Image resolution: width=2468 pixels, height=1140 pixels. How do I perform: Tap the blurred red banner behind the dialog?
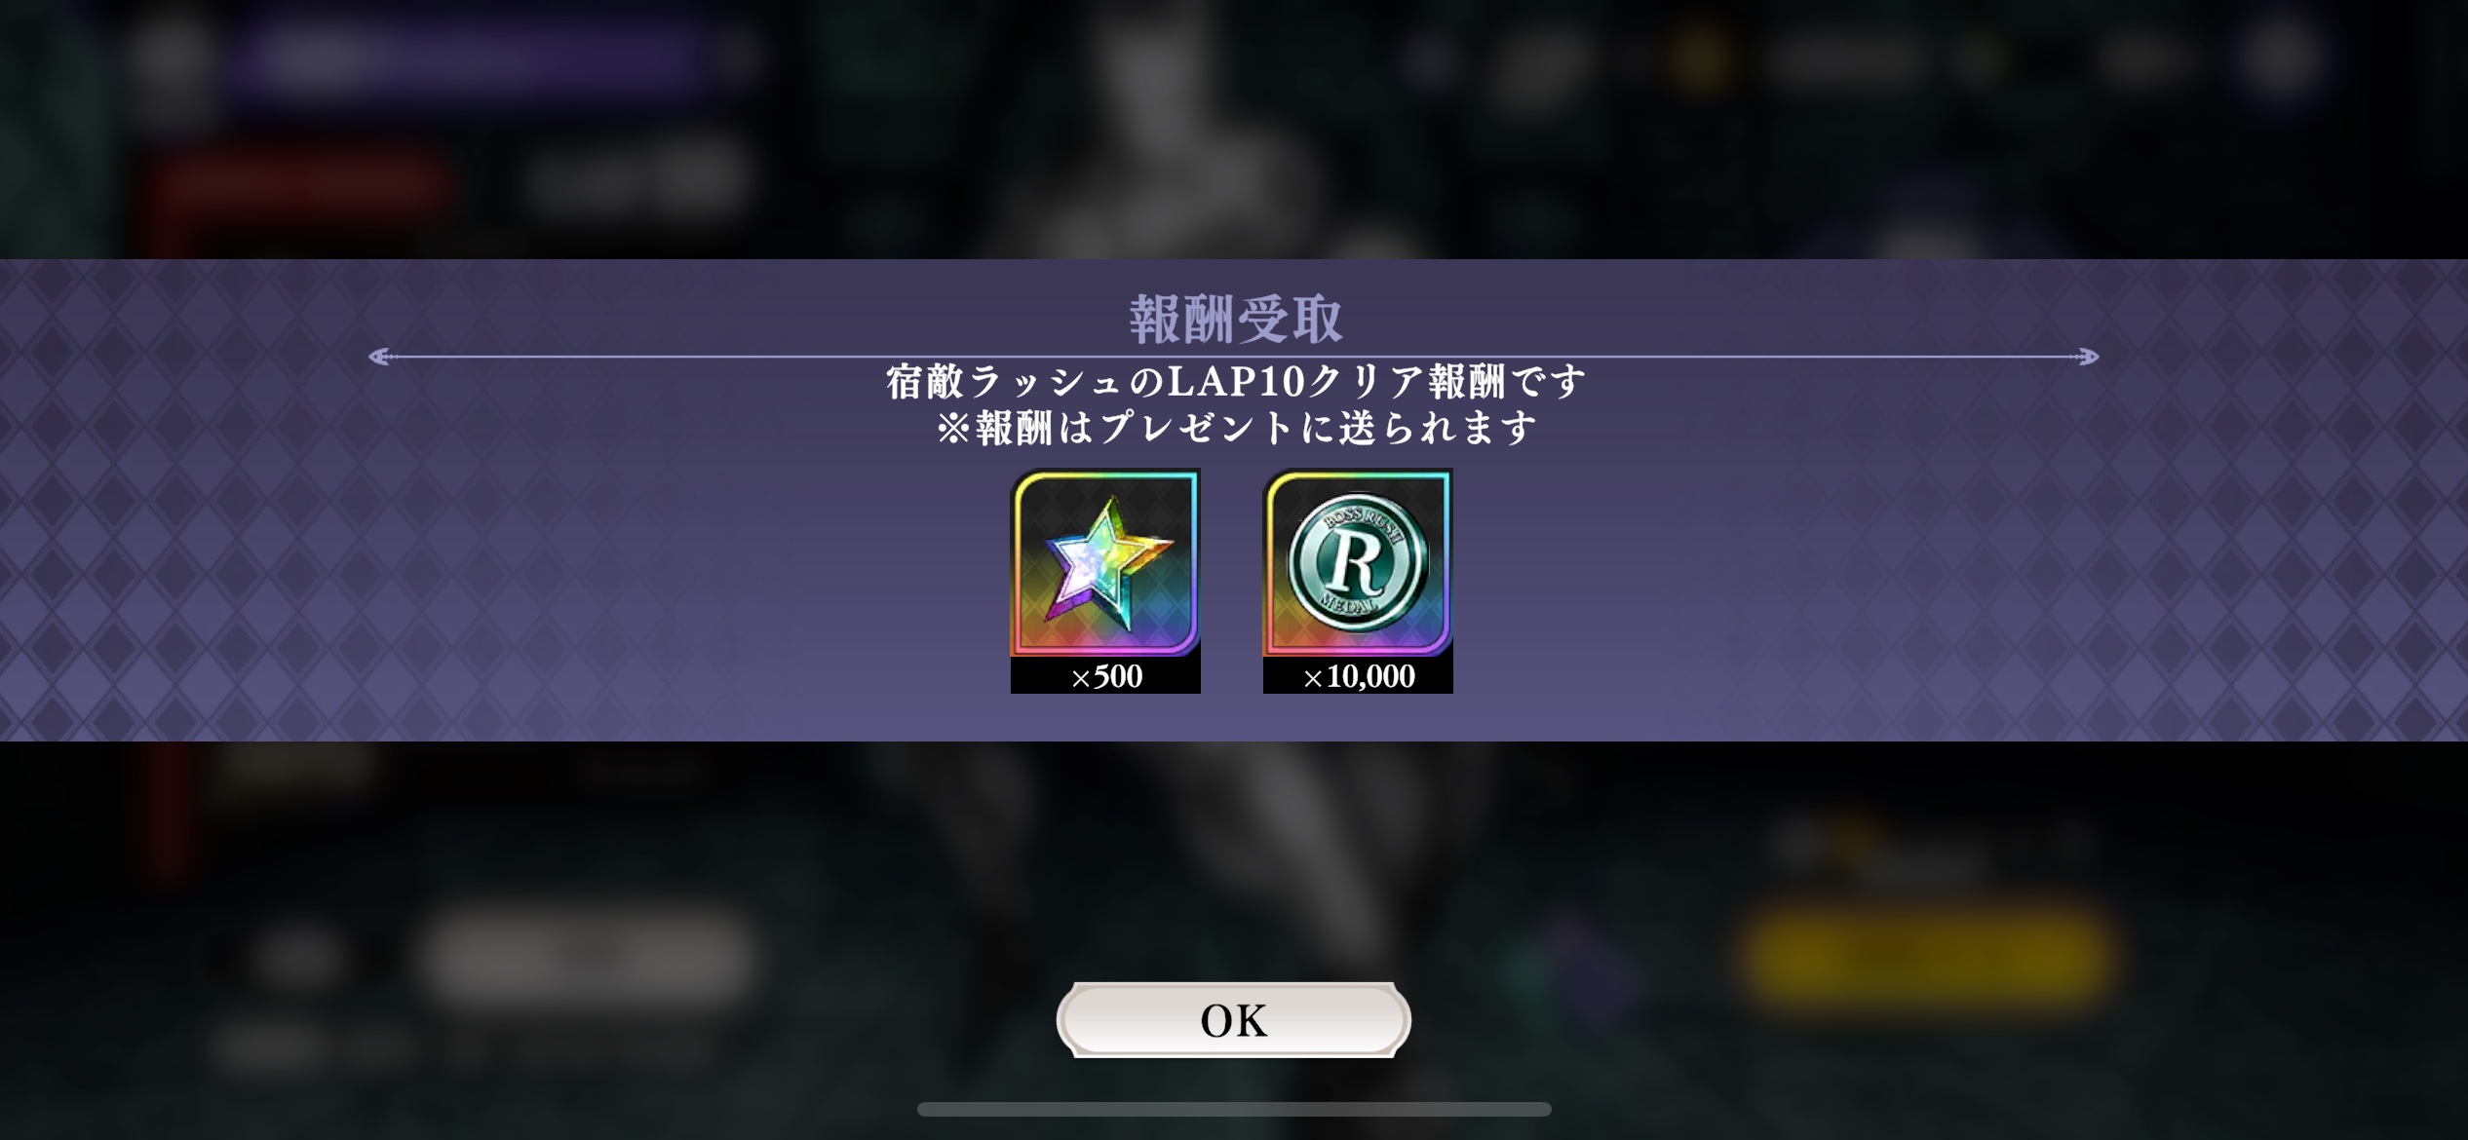(x=302, y=185)
